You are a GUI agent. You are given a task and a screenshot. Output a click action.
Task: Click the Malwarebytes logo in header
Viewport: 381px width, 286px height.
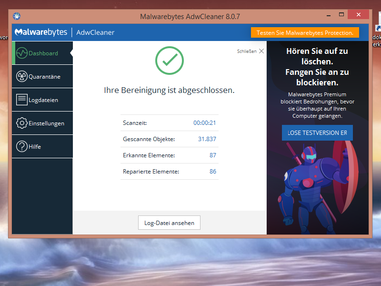coord(41,32)
